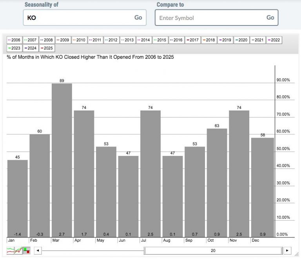This screenshot has height=259, width=301.
Task: Toggle the 2018 year series
Action: 209,40
